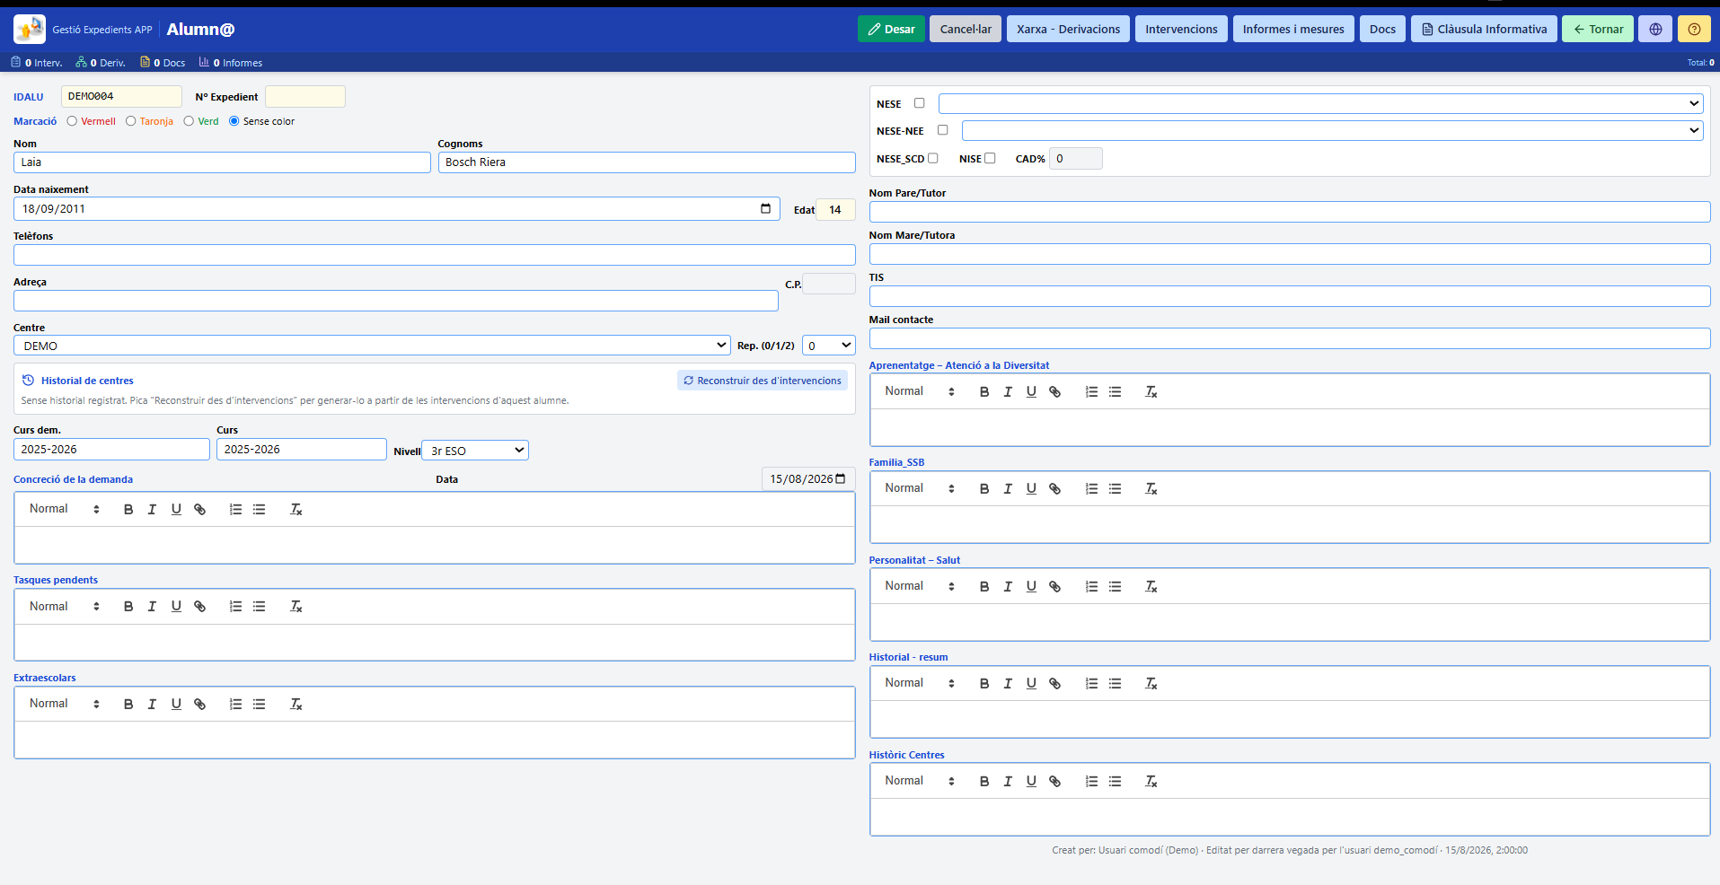The image size is (1720, 885).
Task: Click bold in Concreció de la demanda editor
Action: coord(128,509)
